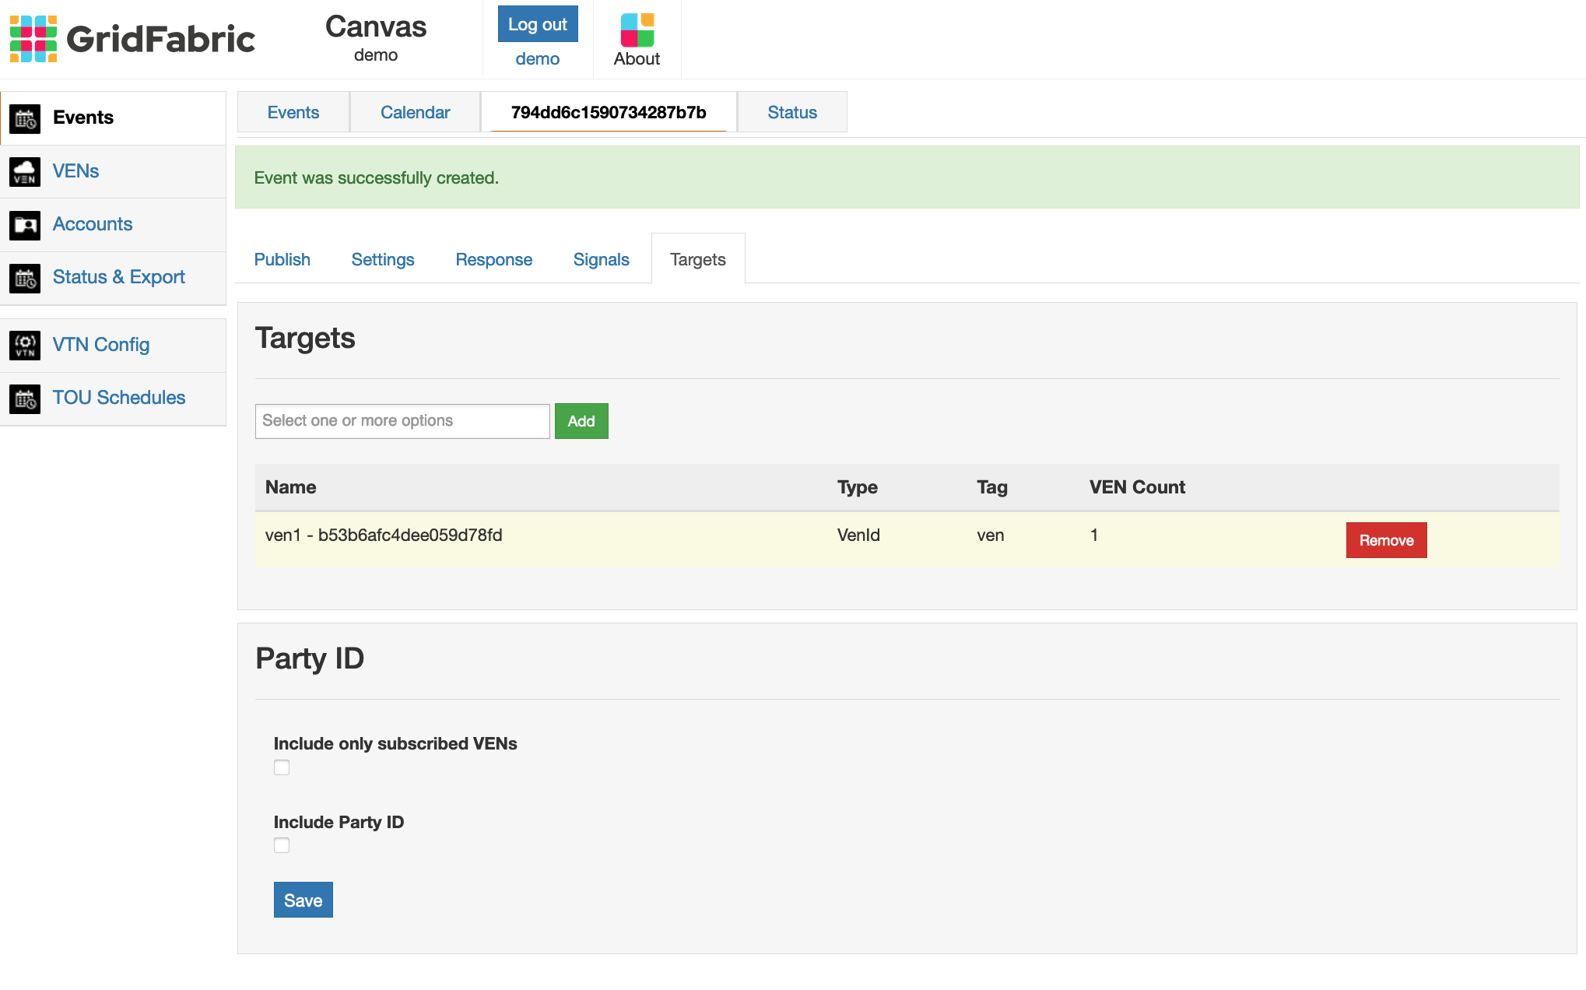
Task: Click the Remove button for ven1
Action: point(1387,539)
